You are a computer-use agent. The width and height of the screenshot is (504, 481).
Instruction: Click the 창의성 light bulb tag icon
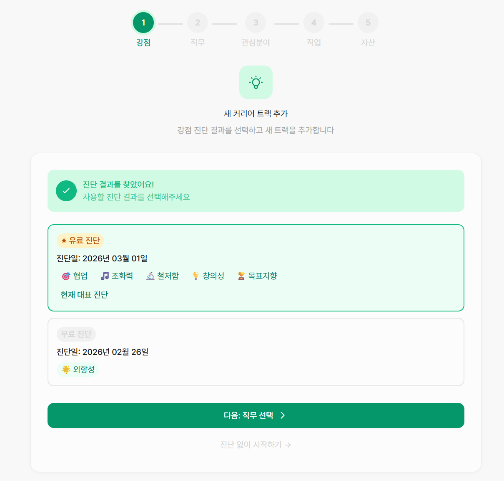(x=195, y=276)
